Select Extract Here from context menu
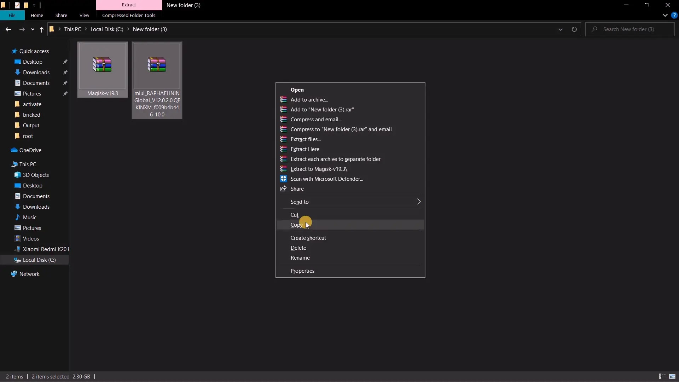The width and height of the screenshot is (679, 382). (304, 149)
